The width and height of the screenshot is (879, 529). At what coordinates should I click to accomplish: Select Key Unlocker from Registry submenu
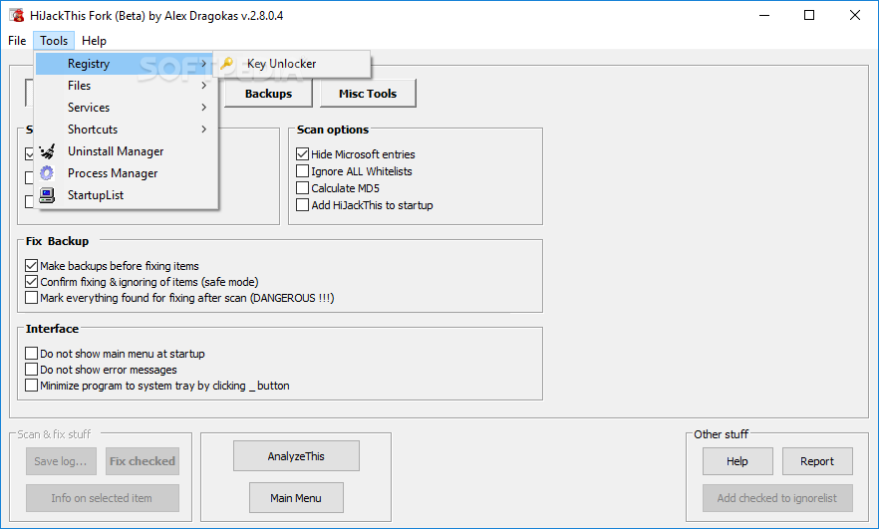[292, 64]
